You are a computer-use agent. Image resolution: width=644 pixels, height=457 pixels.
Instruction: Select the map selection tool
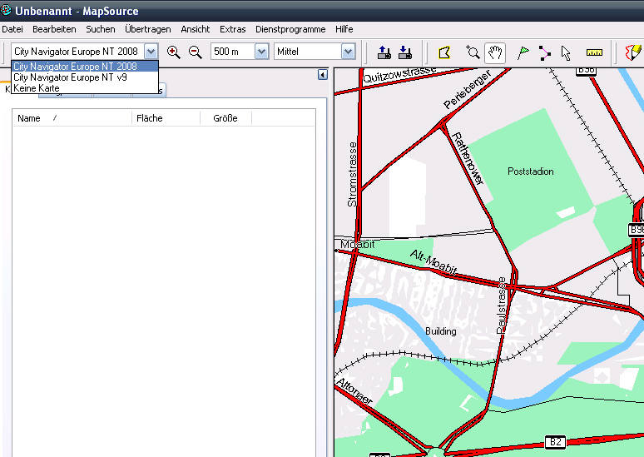444,52
